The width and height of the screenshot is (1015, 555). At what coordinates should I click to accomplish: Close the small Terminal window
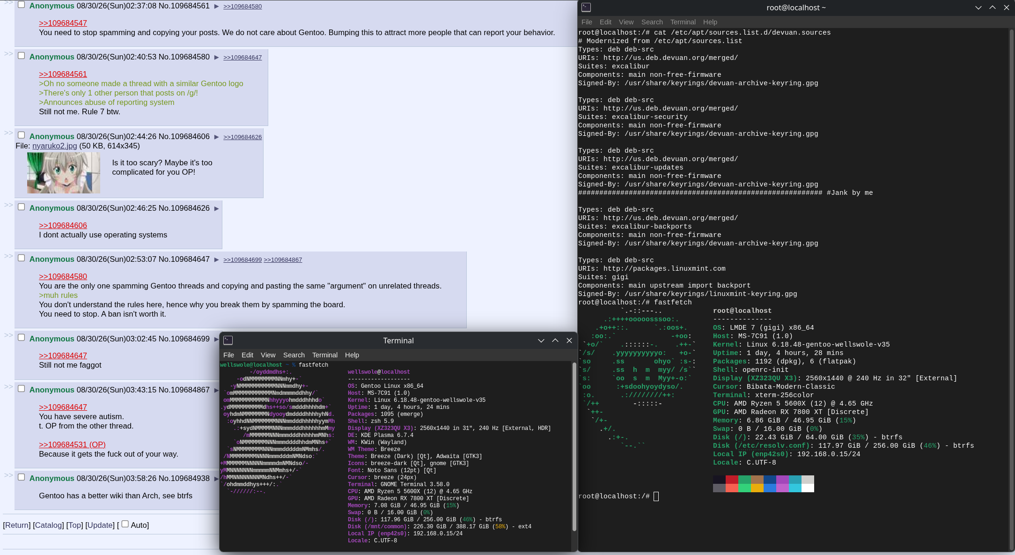pos(569,340)
